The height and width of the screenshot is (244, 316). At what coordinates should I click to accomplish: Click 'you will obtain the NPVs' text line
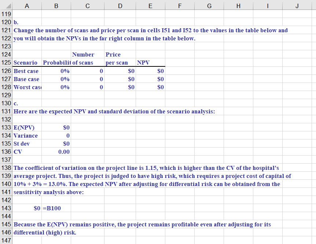(104, 38)
